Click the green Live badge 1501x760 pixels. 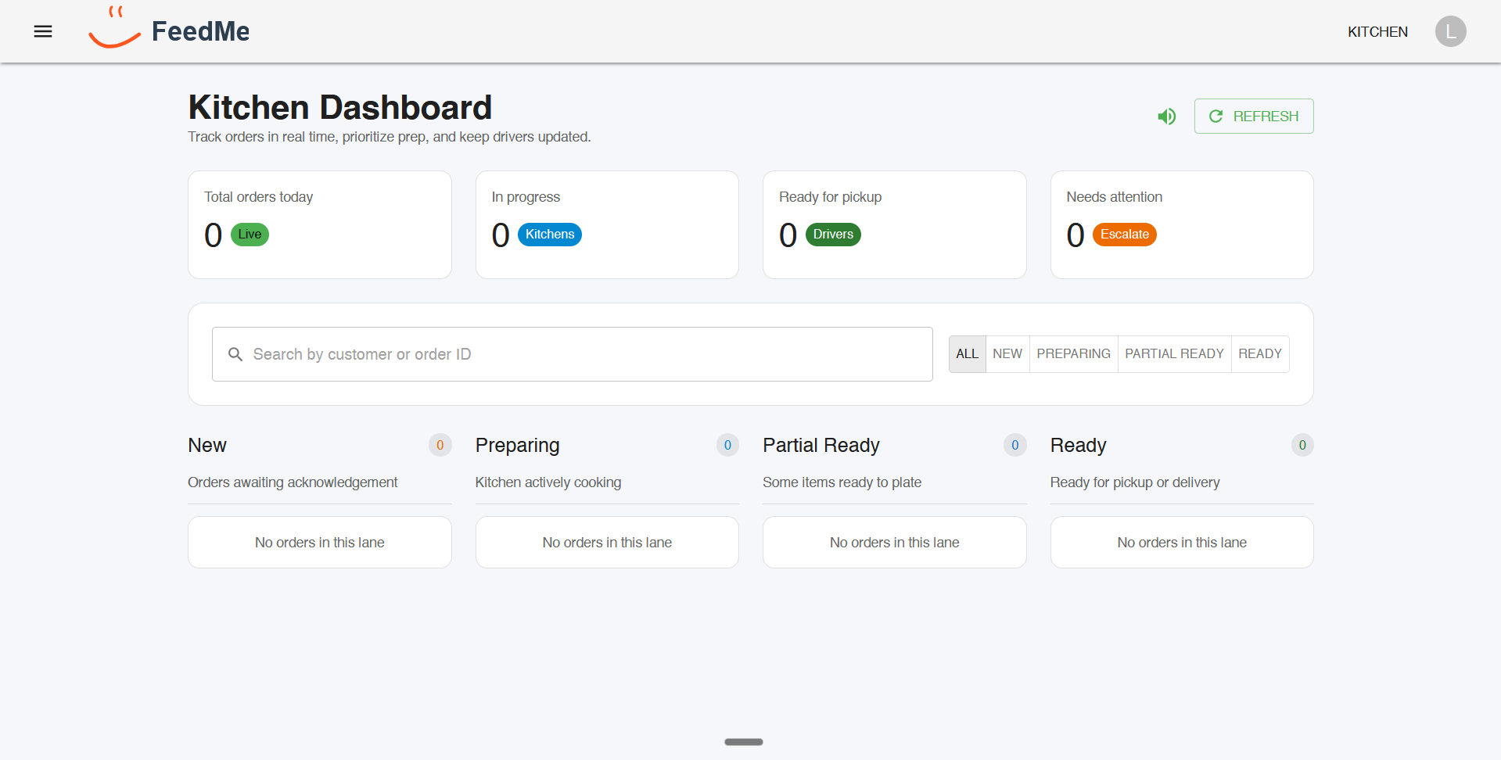click(250, 235)
